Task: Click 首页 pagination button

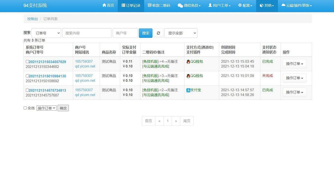Action: [x=149, y=121]
